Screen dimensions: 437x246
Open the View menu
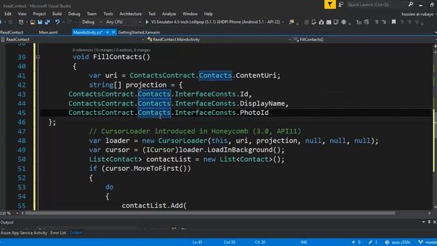[x=22, y=14]
